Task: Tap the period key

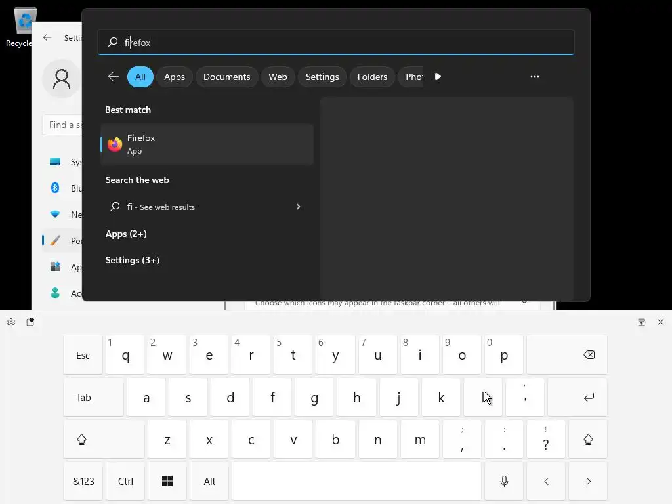Action: coord(503,439)
